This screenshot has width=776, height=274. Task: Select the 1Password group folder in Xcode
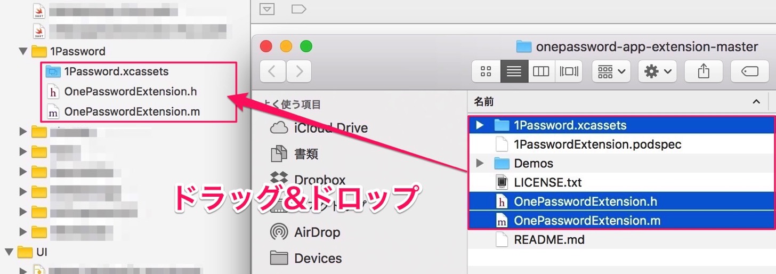click(x=68, y=52)
